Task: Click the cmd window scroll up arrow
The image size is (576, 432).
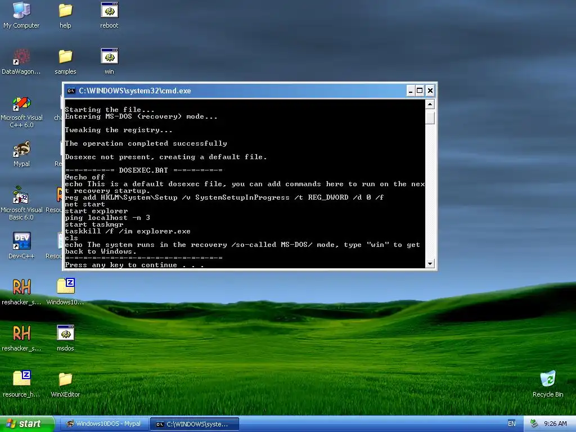Action: tap(430, 105)
